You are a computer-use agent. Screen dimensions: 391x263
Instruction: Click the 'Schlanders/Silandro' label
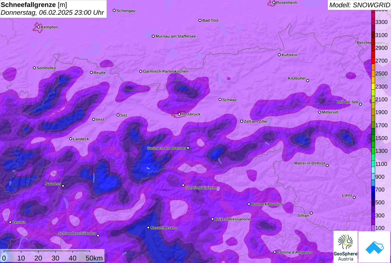tap(77, 233)
